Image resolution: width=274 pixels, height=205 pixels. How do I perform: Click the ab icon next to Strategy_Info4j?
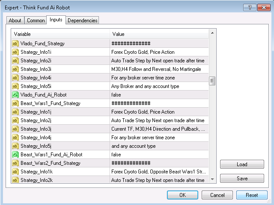(x=15, y=138)
